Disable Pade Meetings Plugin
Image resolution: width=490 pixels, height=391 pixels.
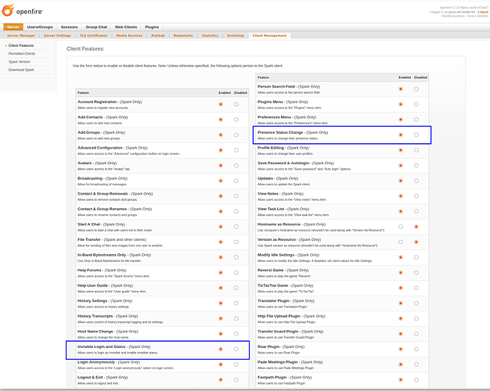point(416,364)
